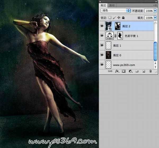Toggle visibility of 色彩平衡 1 layer
Viewport: 159px width, 148px height.
(102, 36)
